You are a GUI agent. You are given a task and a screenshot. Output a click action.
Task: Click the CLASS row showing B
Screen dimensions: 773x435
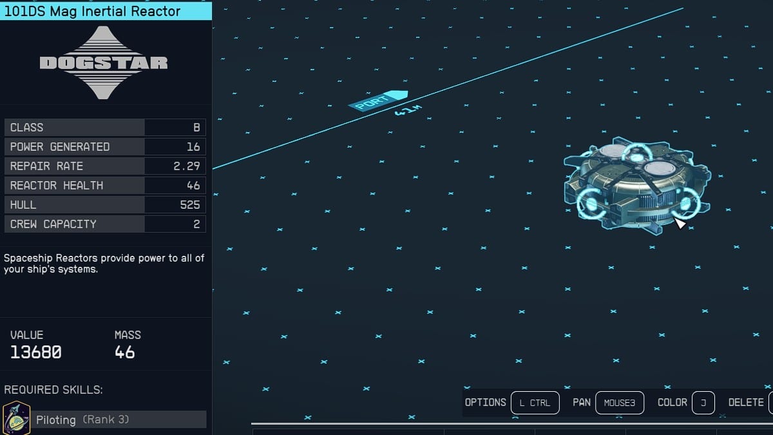(105, 127)
